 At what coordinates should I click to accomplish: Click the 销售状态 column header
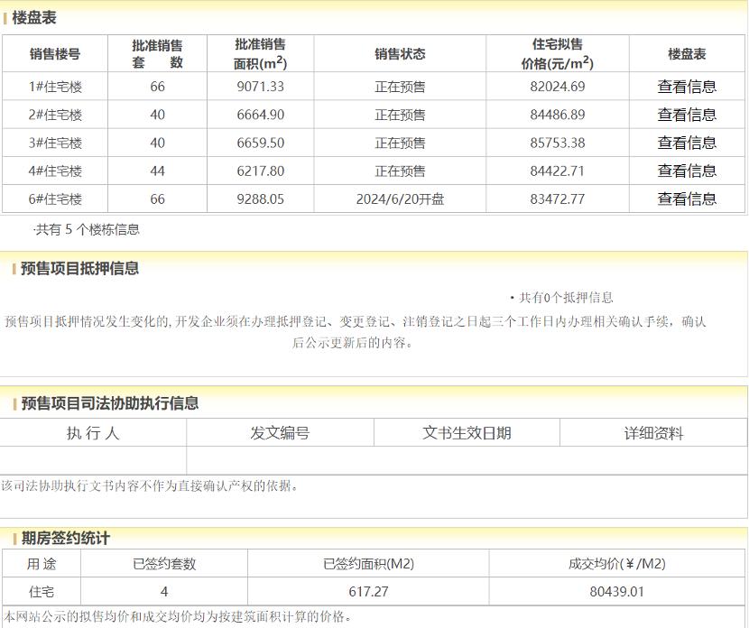coord(400,53)
